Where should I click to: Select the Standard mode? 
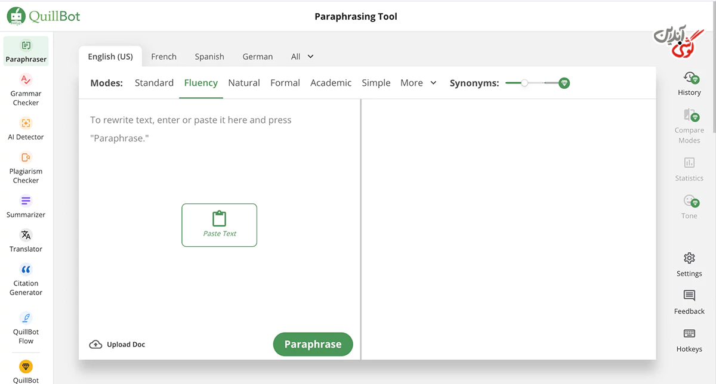coord(154,83)
